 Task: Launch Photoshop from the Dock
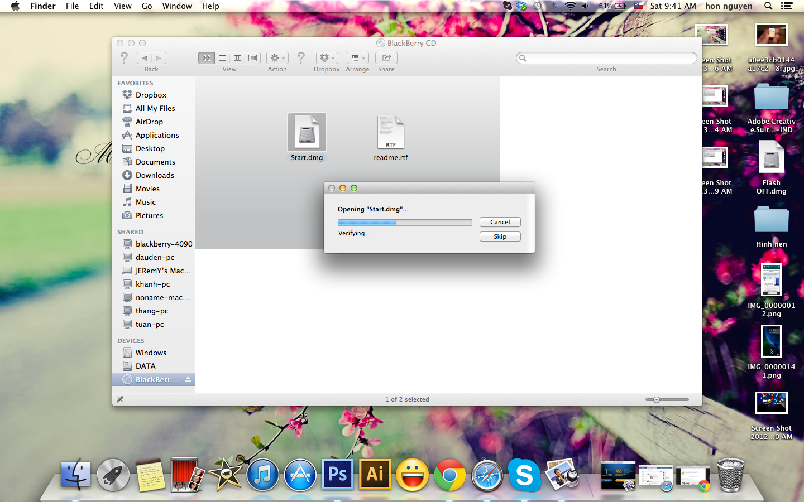(337, 475)
